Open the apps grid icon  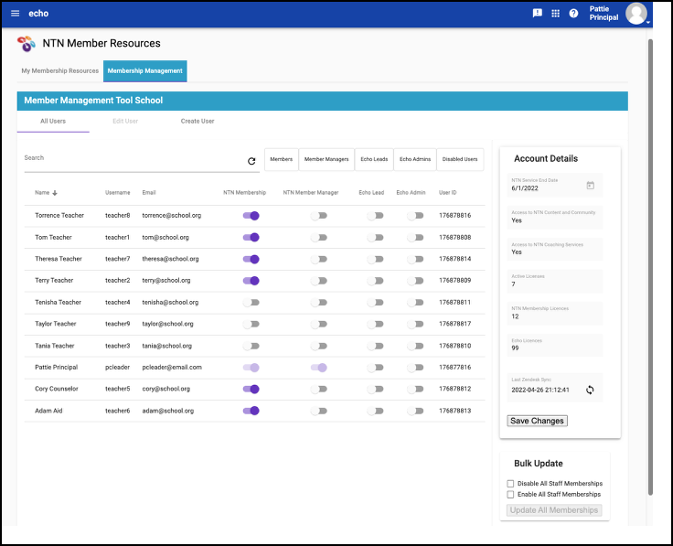click(555, 14)
